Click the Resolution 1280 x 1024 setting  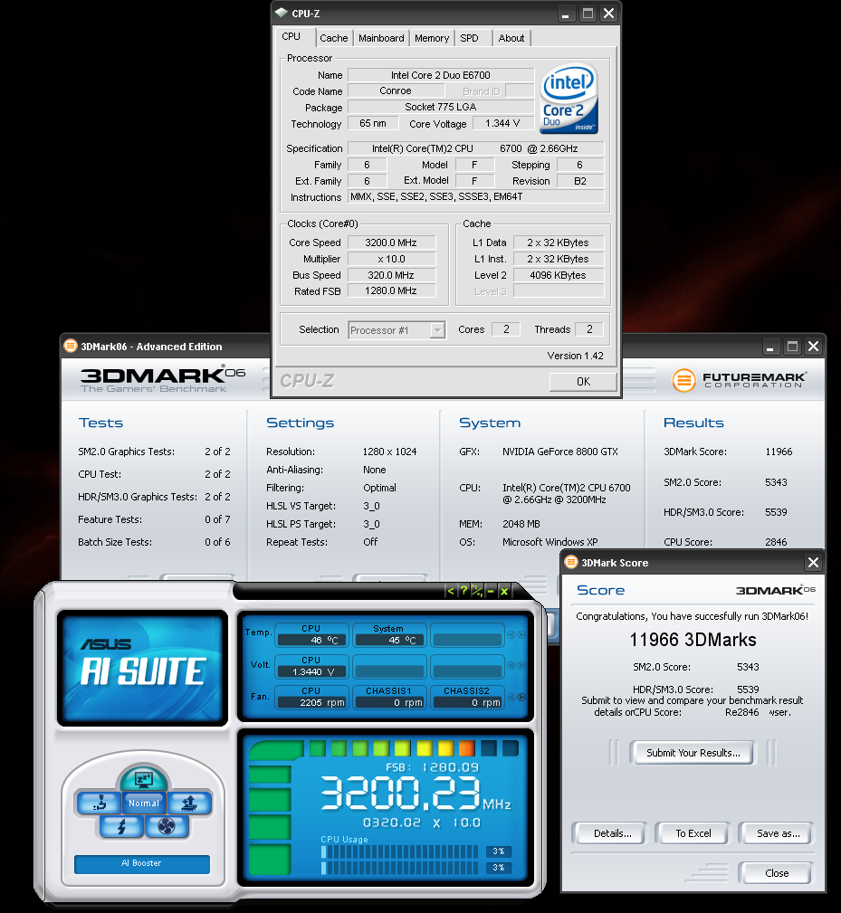[389, 452]
